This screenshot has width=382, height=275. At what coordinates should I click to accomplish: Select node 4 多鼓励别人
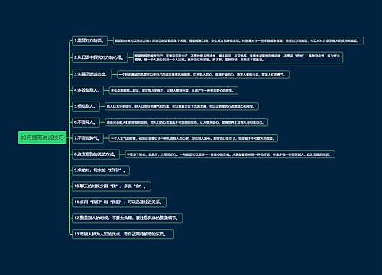tap(88, 90)
